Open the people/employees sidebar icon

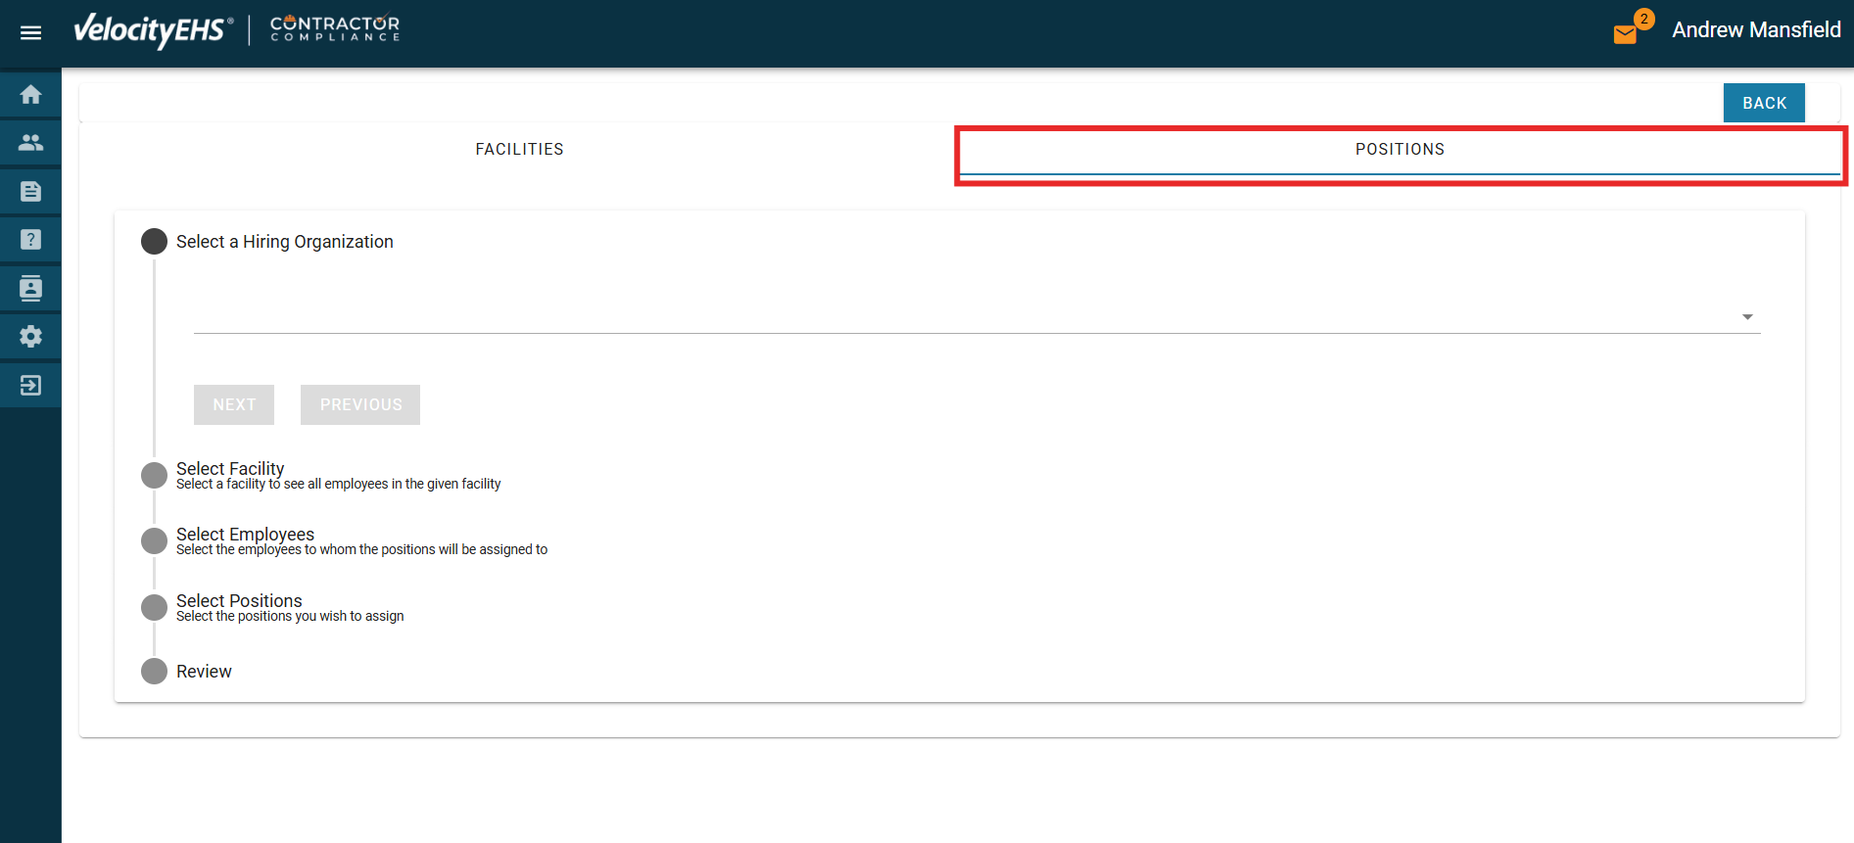pos(30,143)
